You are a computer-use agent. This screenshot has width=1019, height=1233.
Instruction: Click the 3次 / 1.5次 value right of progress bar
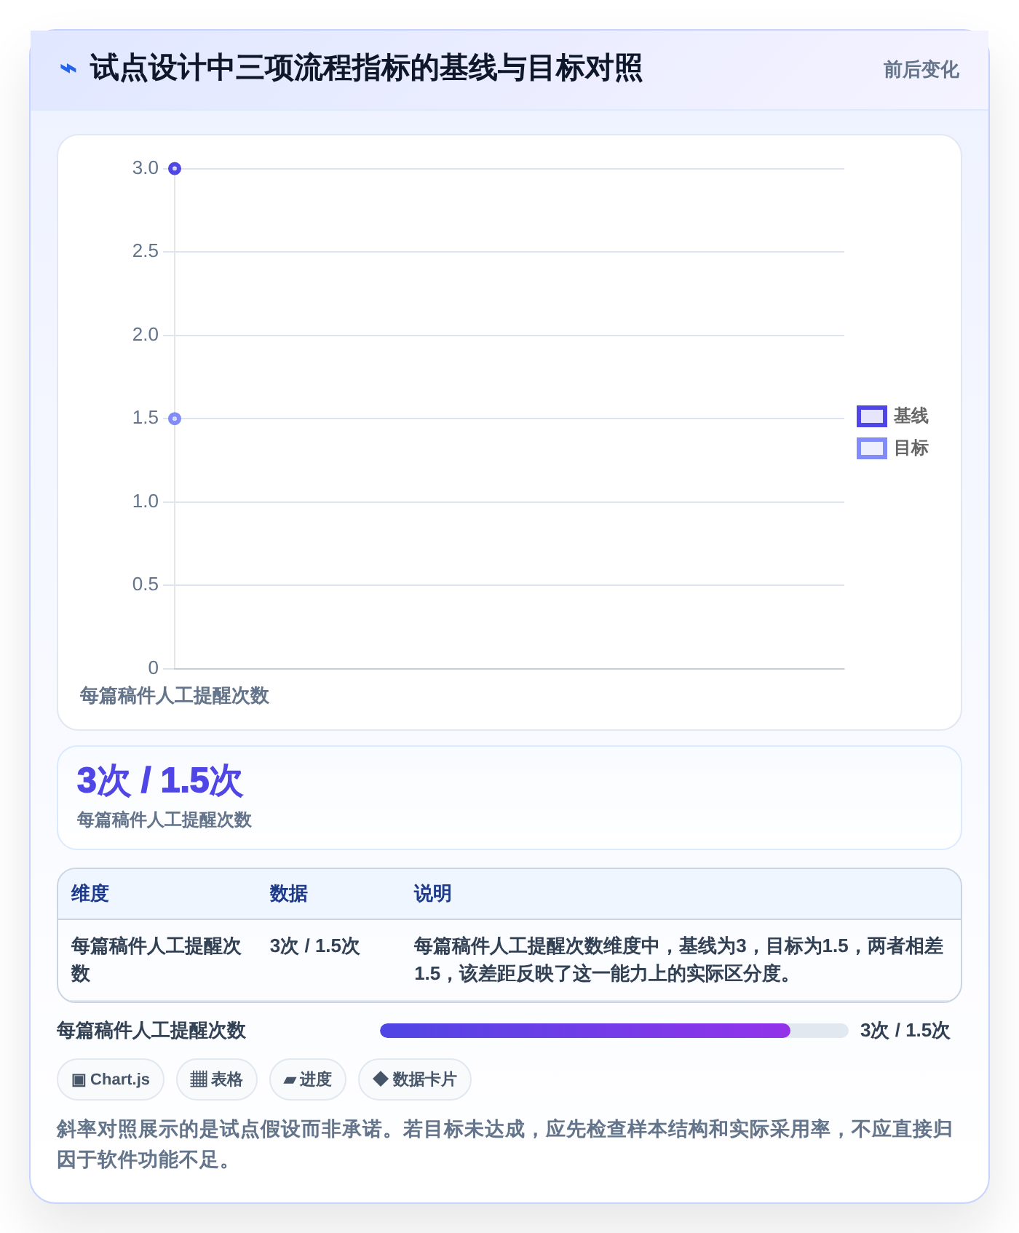[x=905, y=1031]
